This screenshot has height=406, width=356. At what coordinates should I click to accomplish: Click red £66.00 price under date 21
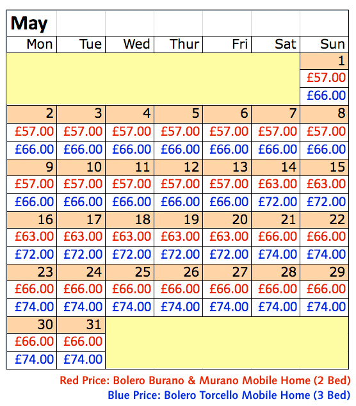point(277,237)
